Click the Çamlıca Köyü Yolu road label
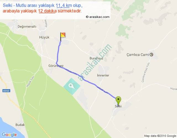This screenshot has height=138, width=177. tap(146, 72)
